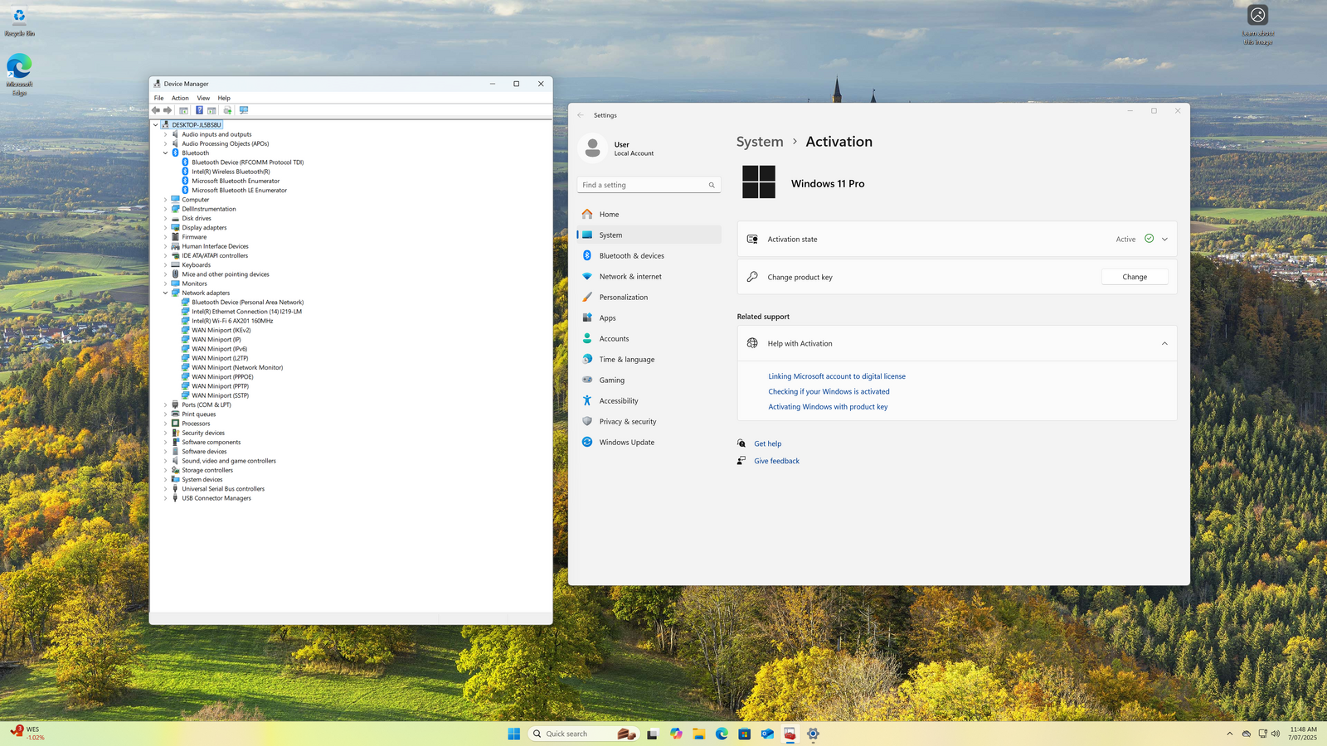Screen dimensions: 1327x746
Task: Click the Help toolbar icon in Device Manager
Action: click(x=199, y=110)
